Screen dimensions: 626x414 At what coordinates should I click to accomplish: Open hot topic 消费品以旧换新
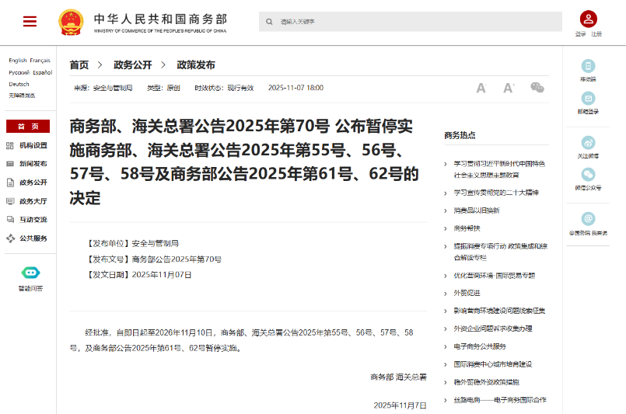[476, 210]
